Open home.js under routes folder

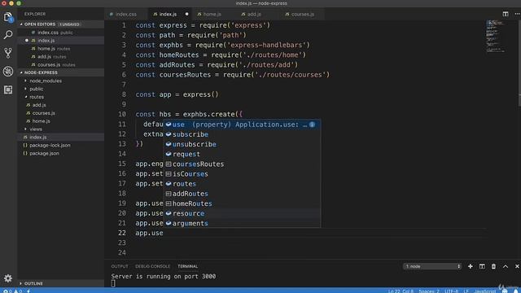[61, 121]
